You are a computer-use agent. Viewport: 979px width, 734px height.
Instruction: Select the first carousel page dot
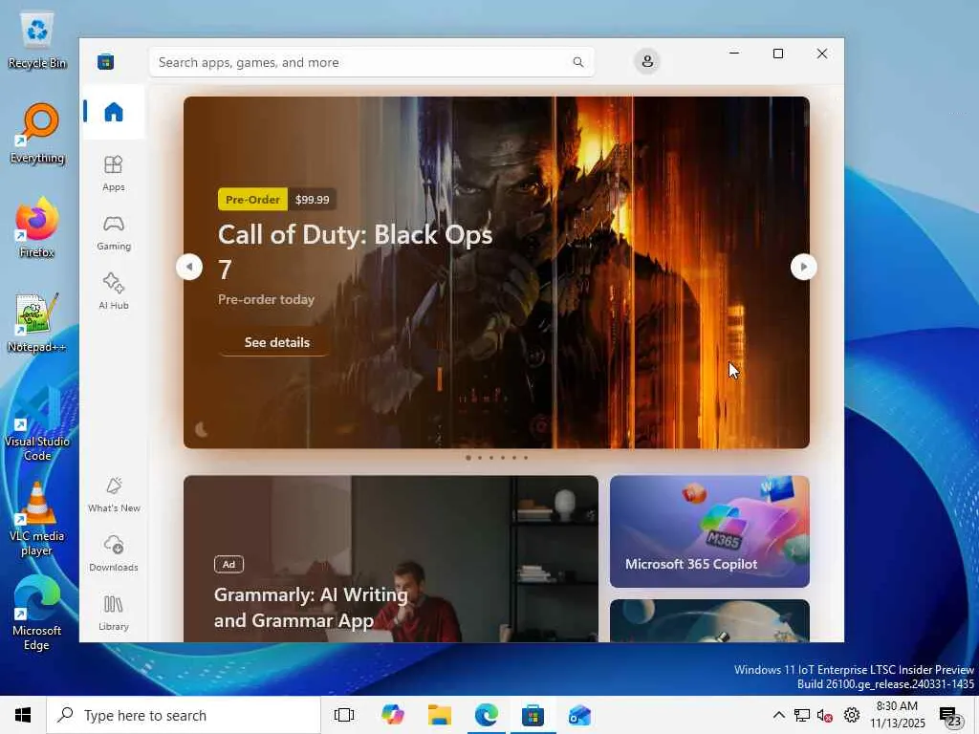click(468, 458)
